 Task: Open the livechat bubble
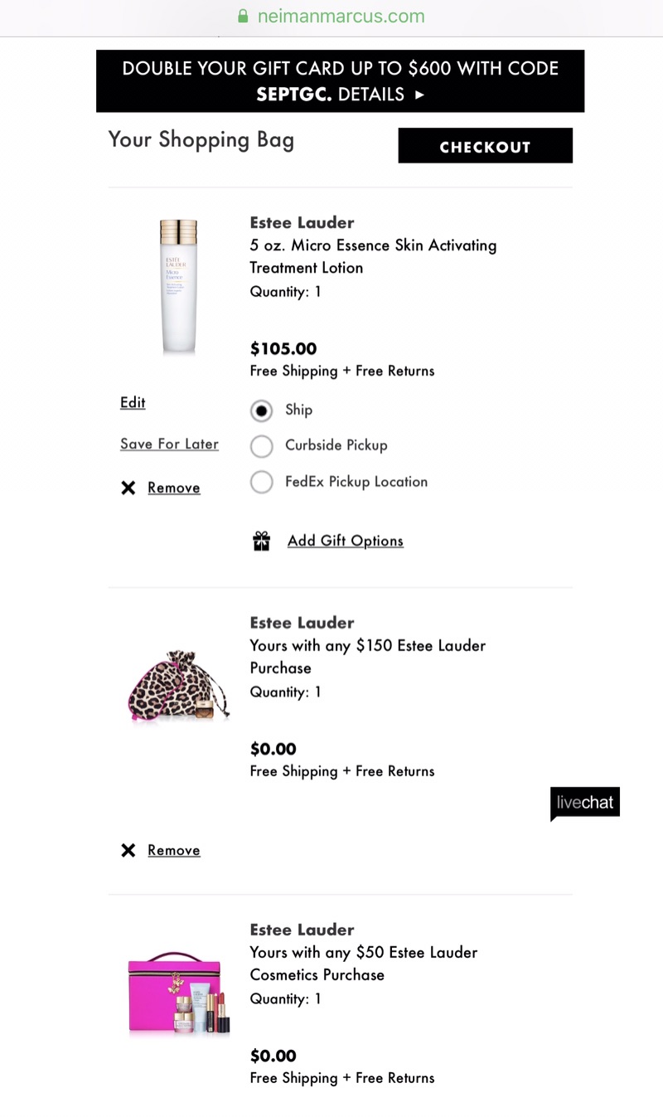(x=585, y=803)
